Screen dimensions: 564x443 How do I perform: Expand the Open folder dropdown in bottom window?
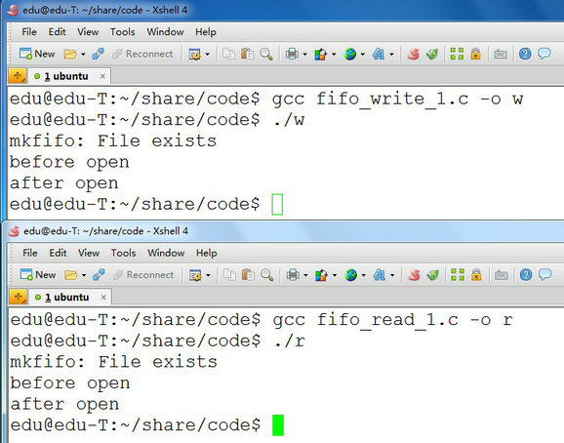pos(84,275)
